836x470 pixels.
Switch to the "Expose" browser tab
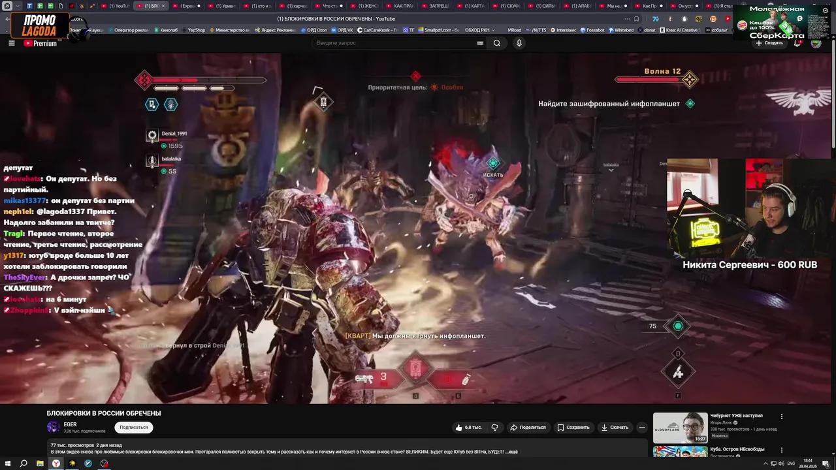click(x=187, y=6)
